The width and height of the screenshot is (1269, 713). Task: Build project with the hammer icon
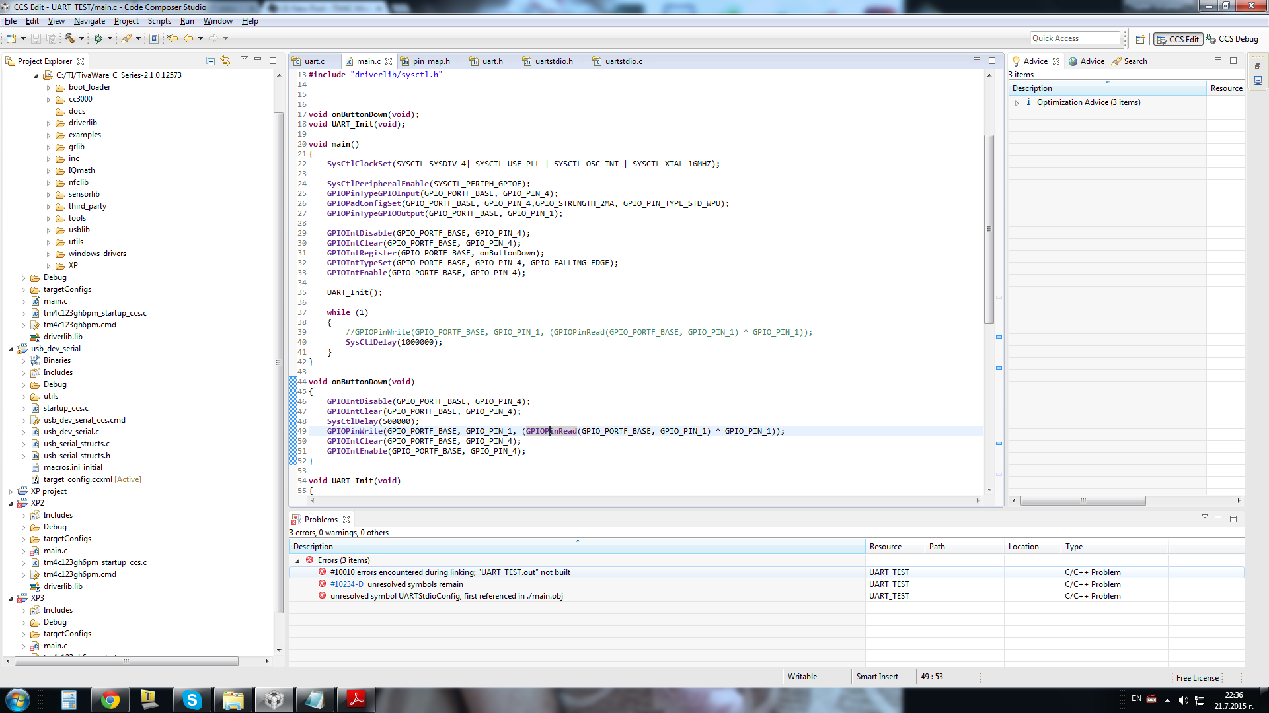pos(69,39)
